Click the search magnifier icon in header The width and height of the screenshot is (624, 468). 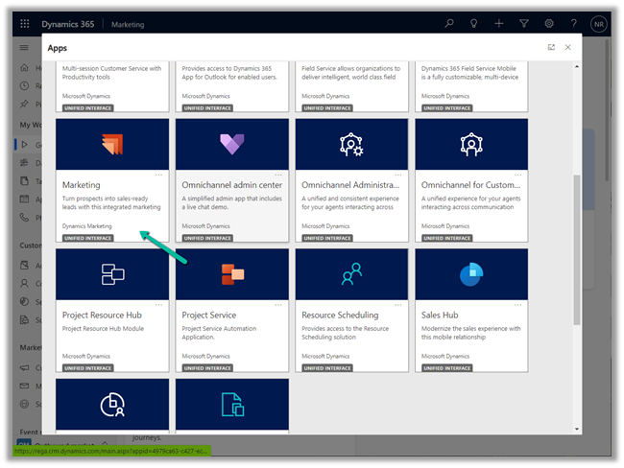pyautogui.click(x=449, y=23)
